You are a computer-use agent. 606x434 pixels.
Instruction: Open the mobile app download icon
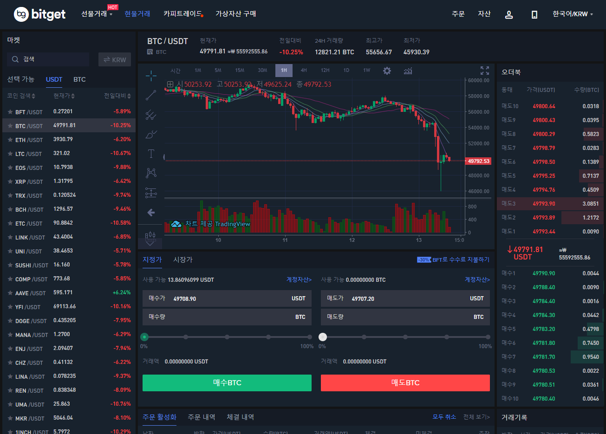(x=534, y=14)
